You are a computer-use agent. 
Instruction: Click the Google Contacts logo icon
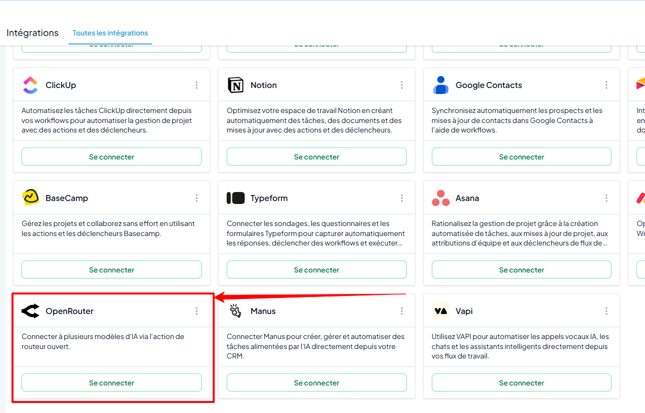coord(441,85)
